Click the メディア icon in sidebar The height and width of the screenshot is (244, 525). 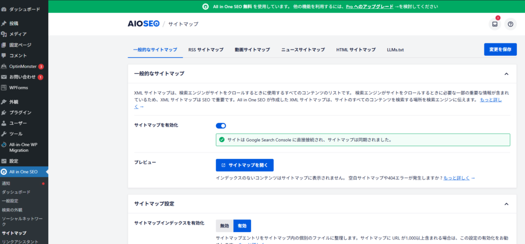coord(4,34)
